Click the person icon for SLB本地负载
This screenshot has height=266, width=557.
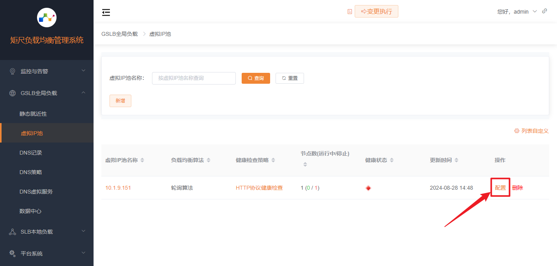(x=12, y=231)
